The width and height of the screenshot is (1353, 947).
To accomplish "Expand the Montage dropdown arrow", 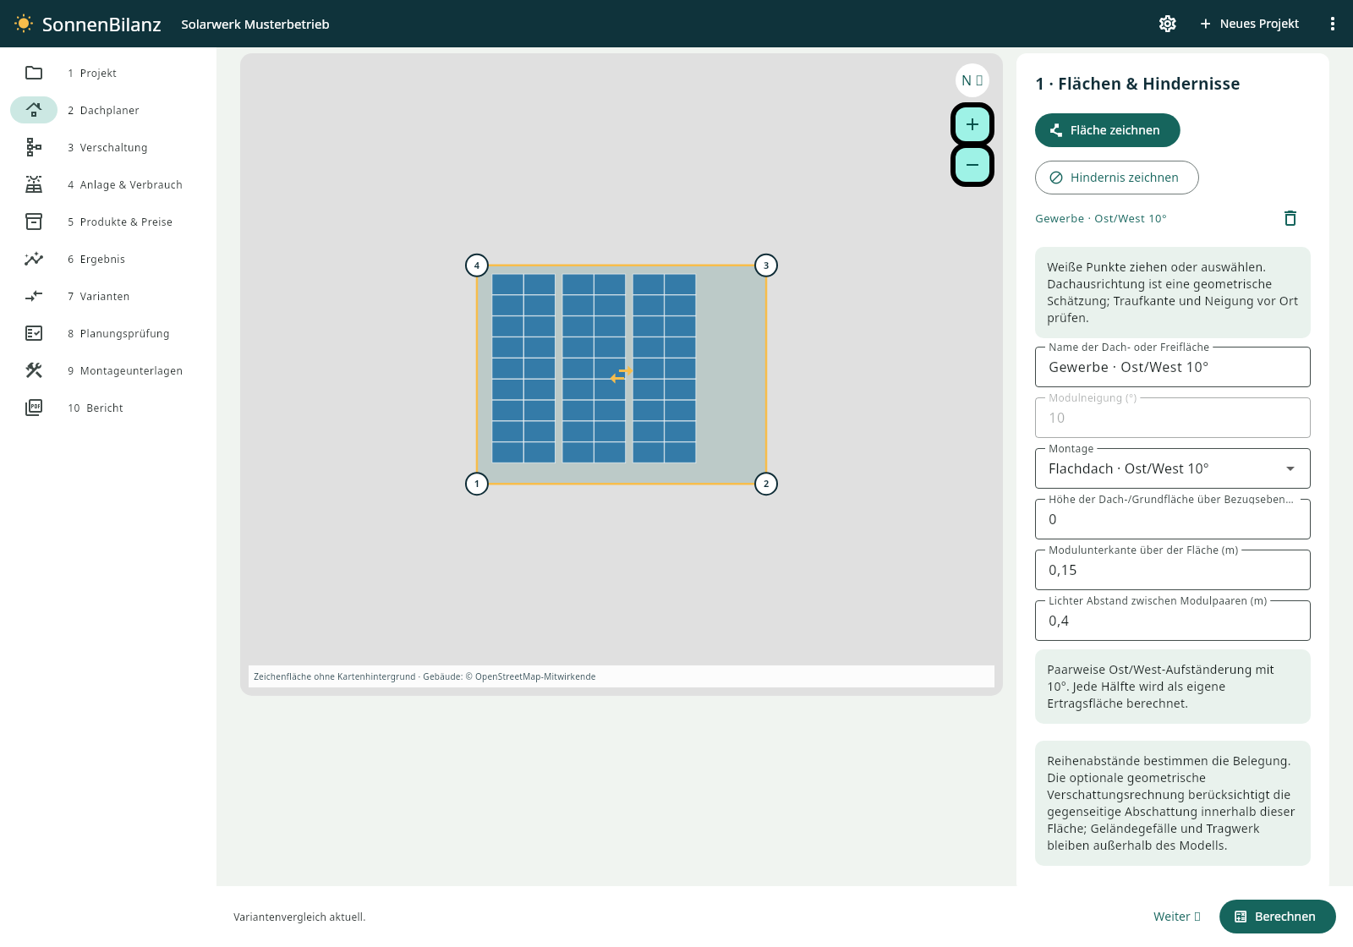I will (1290, 468).
